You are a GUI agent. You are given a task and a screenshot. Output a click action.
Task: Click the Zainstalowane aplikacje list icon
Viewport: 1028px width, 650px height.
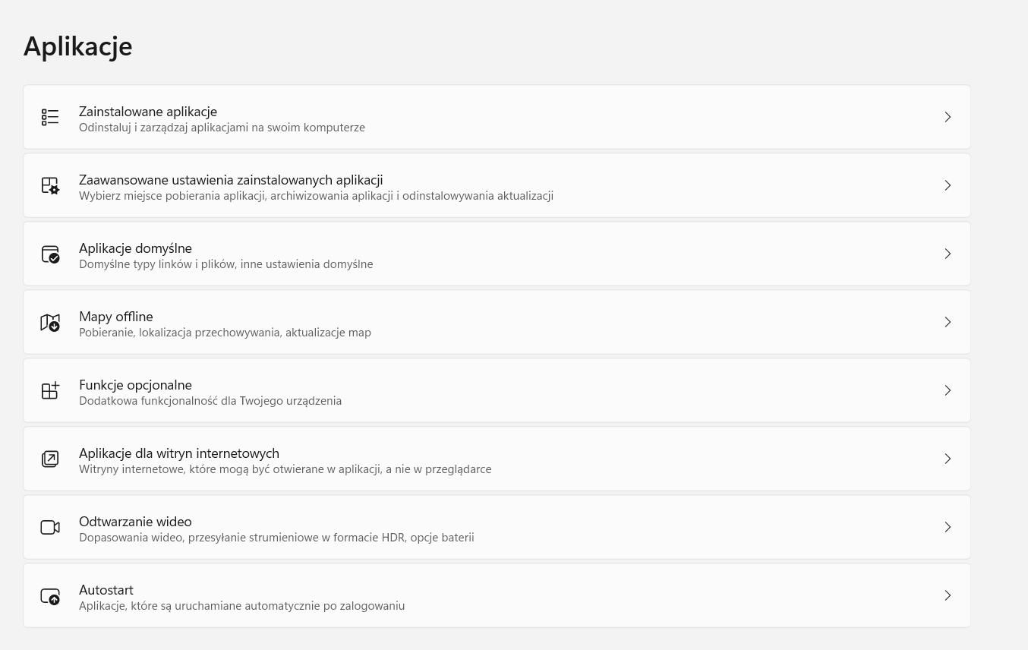pos(50,117)
